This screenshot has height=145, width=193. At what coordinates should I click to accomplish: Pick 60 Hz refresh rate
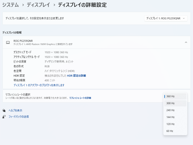pos(175,131)
